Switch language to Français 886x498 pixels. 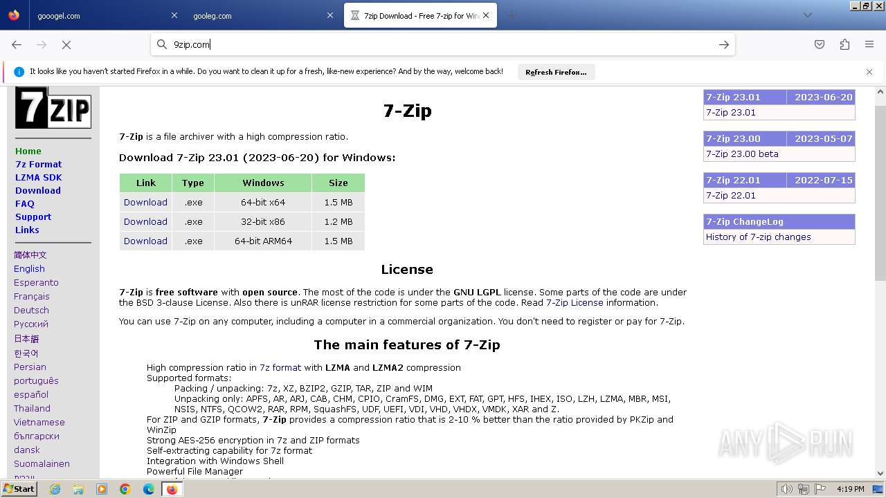(x=32, y=296)
